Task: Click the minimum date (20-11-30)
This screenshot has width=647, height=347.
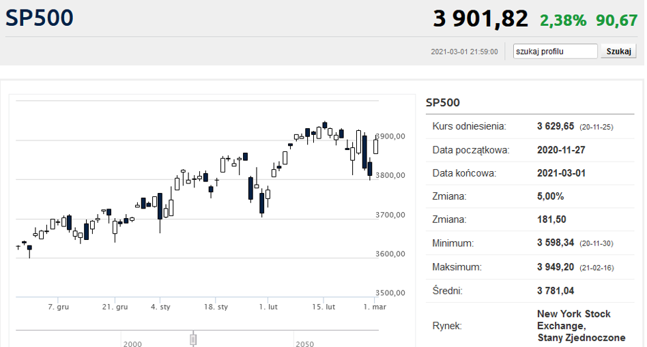Action: click(x=596, y=243)
